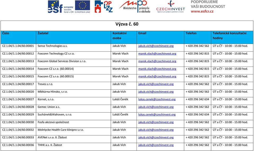The width and height of the screenshot is (254, 151).
Task: Select Lukáš Čeněk in the Kornet row
Action: pos(120,99)
